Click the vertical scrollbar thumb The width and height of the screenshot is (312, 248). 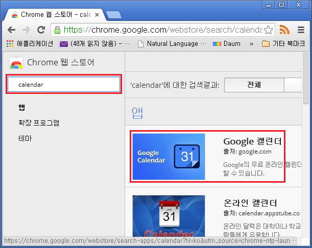(306, 78)
